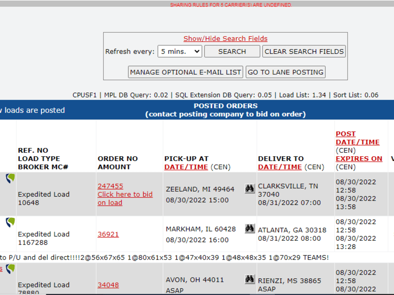Select CLARKSVILLE, TN 37040 delivery text
The image size is (394, 295).
(288, 190)
